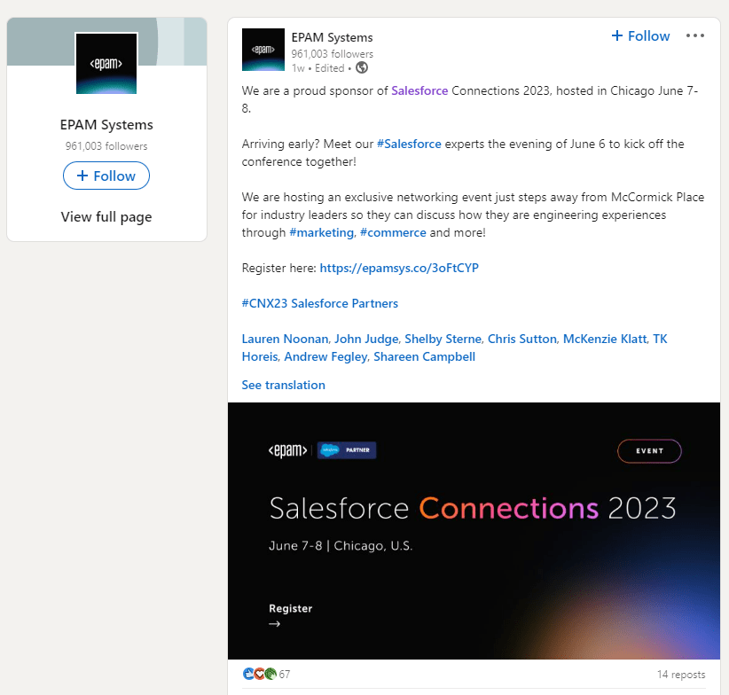Open the Salesforce Partners mention

click(344, 303)
